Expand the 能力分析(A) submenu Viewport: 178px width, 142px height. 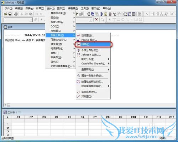coord(93,59)
